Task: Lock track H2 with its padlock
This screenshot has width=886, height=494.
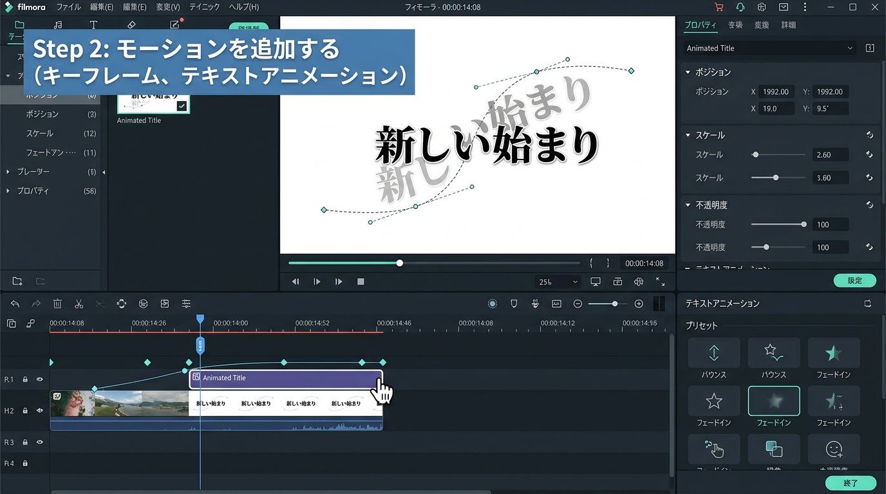Action: [25, 410]
